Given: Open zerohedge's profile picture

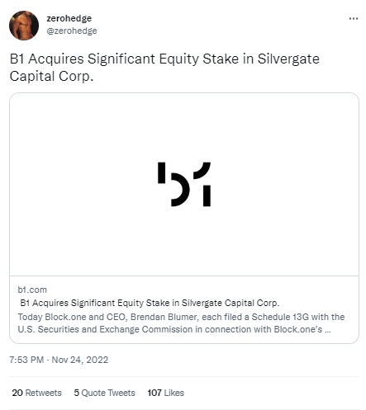Looking at the screenshot, I should tap(24, 26).
